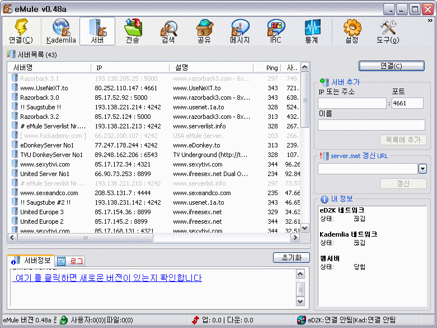437x328 pixels.
Task: Click the server info log scroll thumb
Action: 300,289
